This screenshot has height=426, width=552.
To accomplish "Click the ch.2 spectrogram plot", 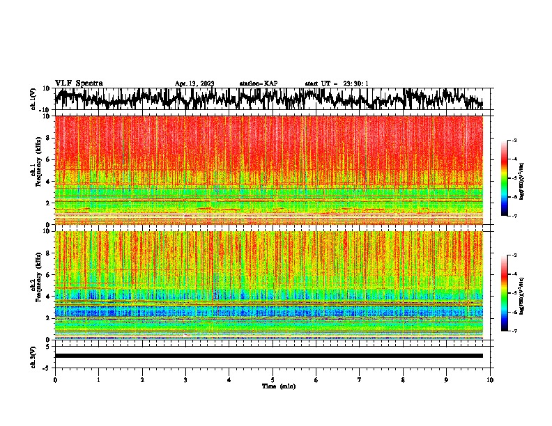I will (x=269, y=285).
